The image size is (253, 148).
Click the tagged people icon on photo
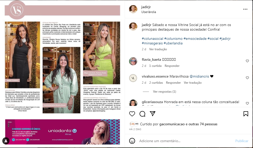(6, 141)
